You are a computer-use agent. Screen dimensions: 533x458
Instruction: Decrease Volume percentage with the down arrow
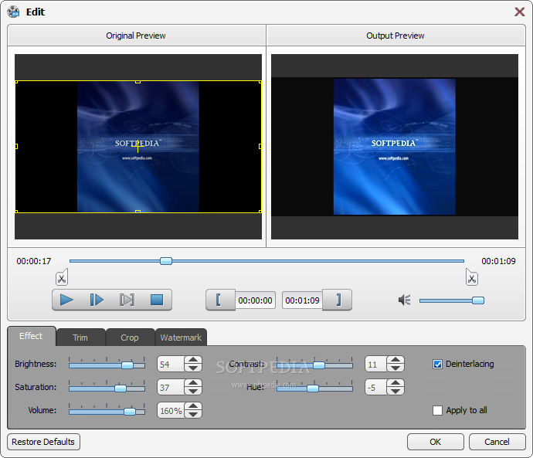[x=193, y=414]
